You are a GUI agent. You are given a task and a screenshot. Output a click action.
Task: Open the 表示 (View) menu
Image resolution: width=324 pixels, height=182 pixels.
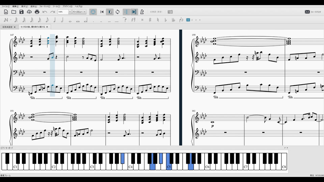(25, 6)
